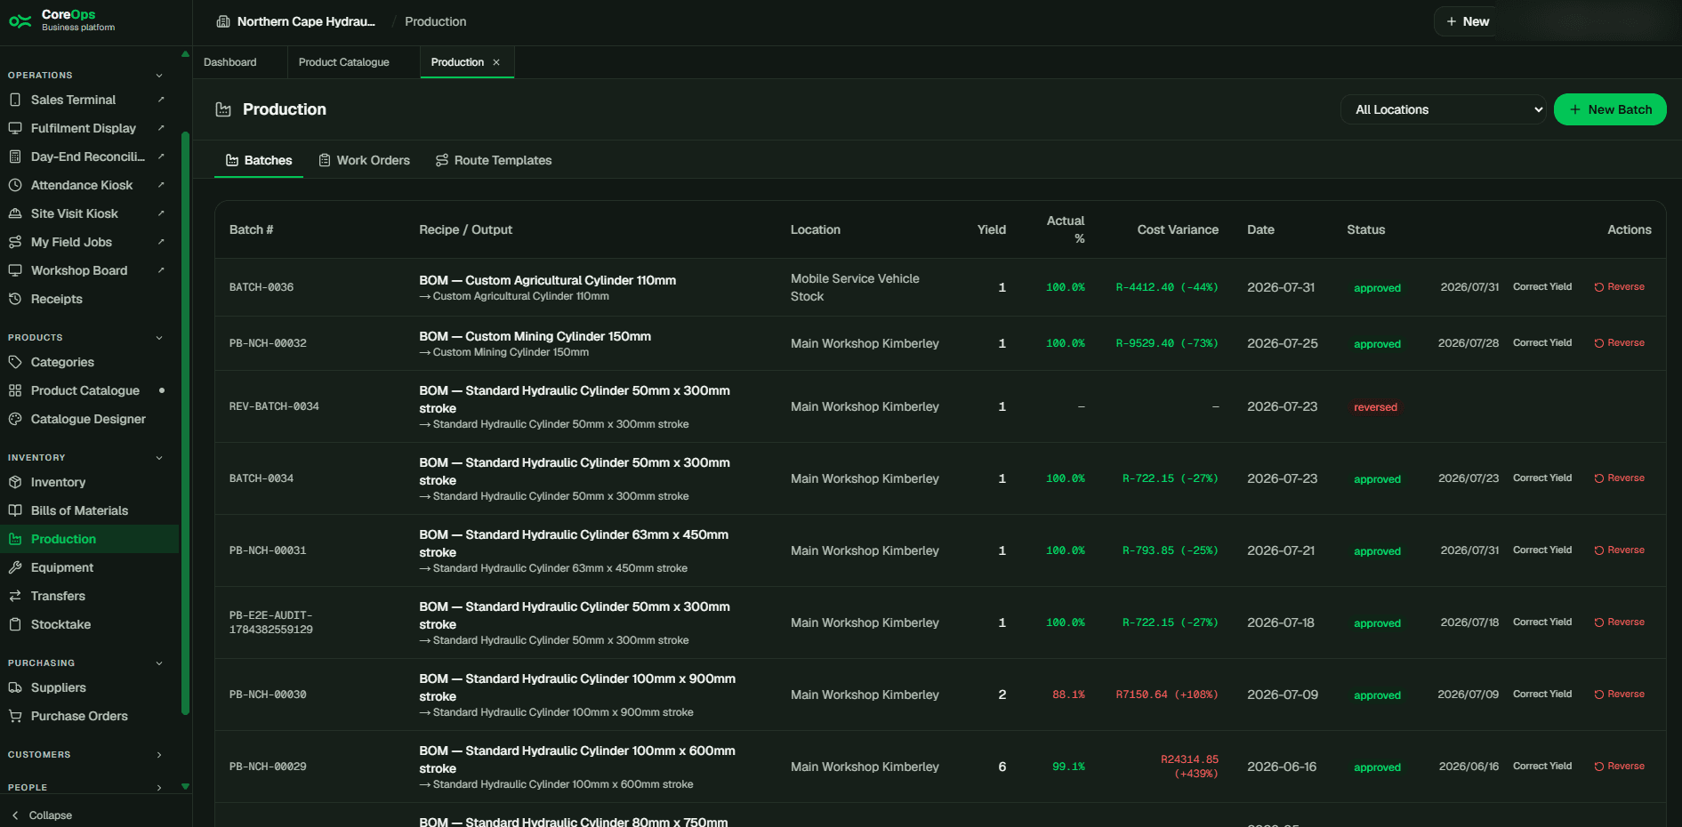Open the Route Templates sub-tab

coord(494,160)
